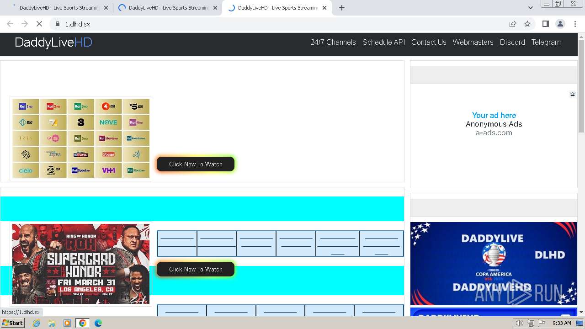
Task: Open the Schedule API page
Action: point(383,42)
